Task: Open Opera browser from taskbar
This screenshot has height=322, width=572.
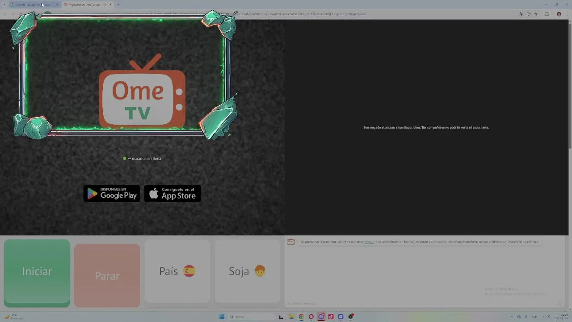Action: [311, 317]
